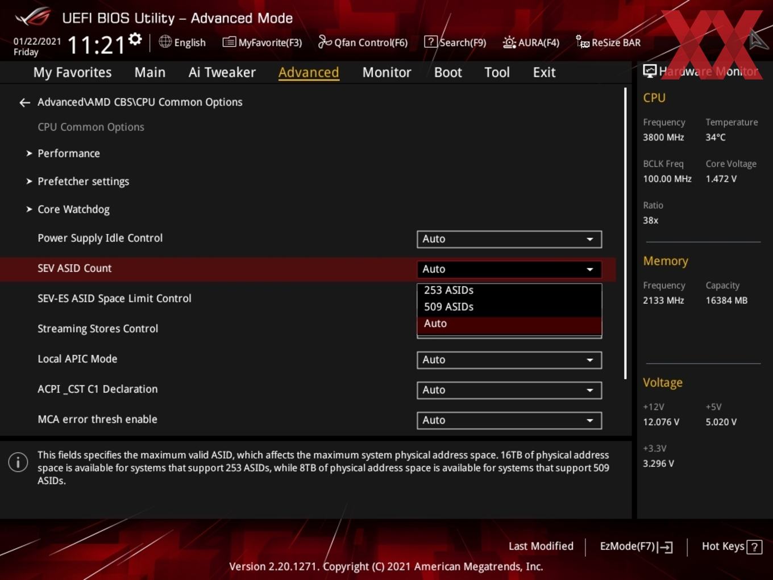
Task: Select SEV-ES ASID Space Limit Control
Action: click(x=114, y=299)
